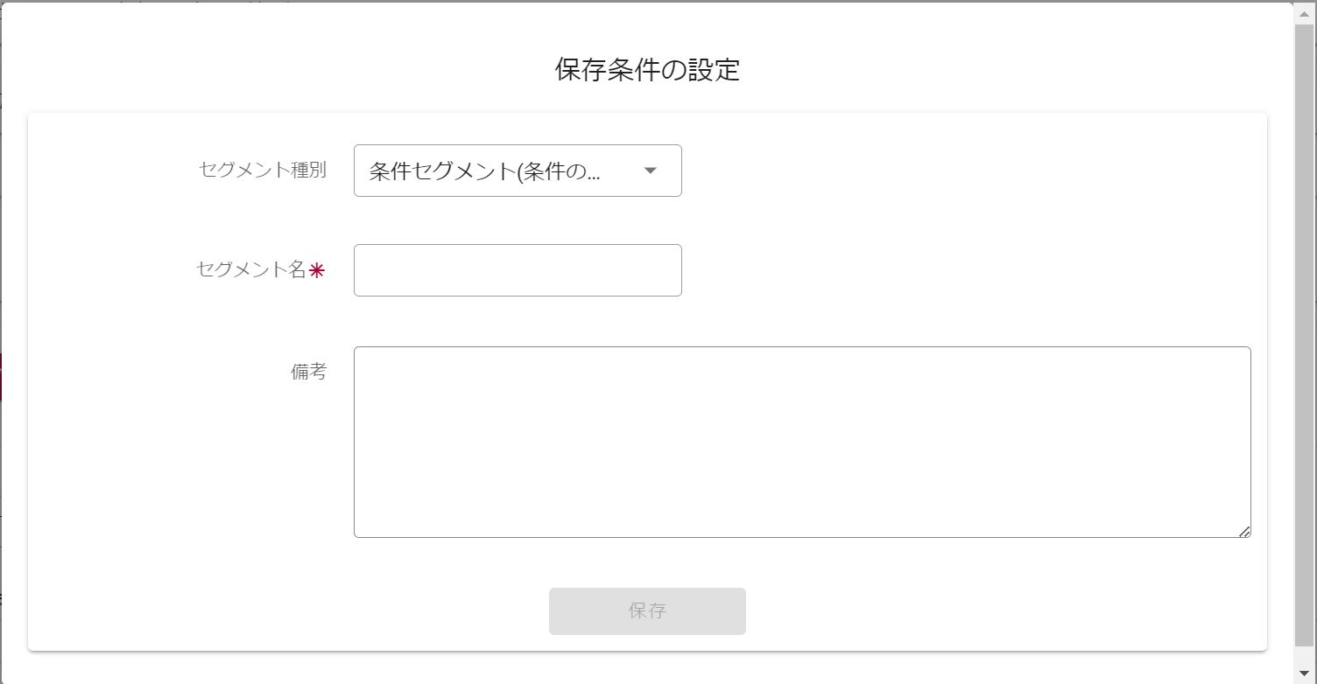Click the 備考 label

(x=308, y=372)
